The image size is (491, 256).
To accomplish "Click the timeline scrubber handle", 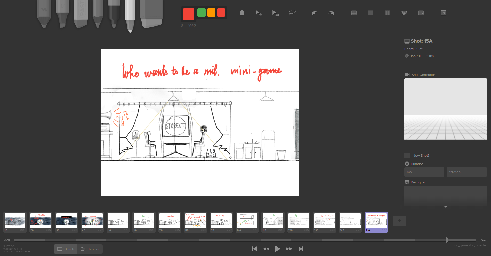I will pos(447,240).
